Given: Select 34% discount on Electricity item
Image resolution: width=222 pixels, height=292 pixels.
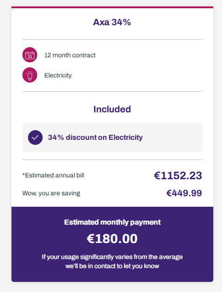Looking at the screenshot, I should [95, 138].
